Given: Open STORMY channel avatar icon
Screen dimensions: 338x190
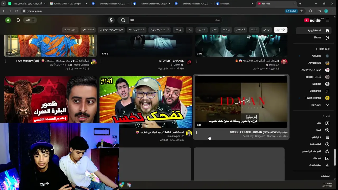Looking at the screenshot, I should [189, 62].
